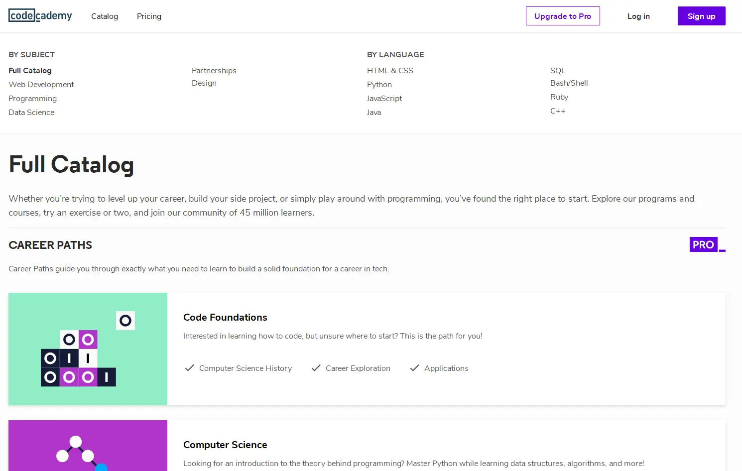Click the PRO badge in Career Paths
Image resolution: width=742 pixels, height=471 pixels.
pos(707,244)
